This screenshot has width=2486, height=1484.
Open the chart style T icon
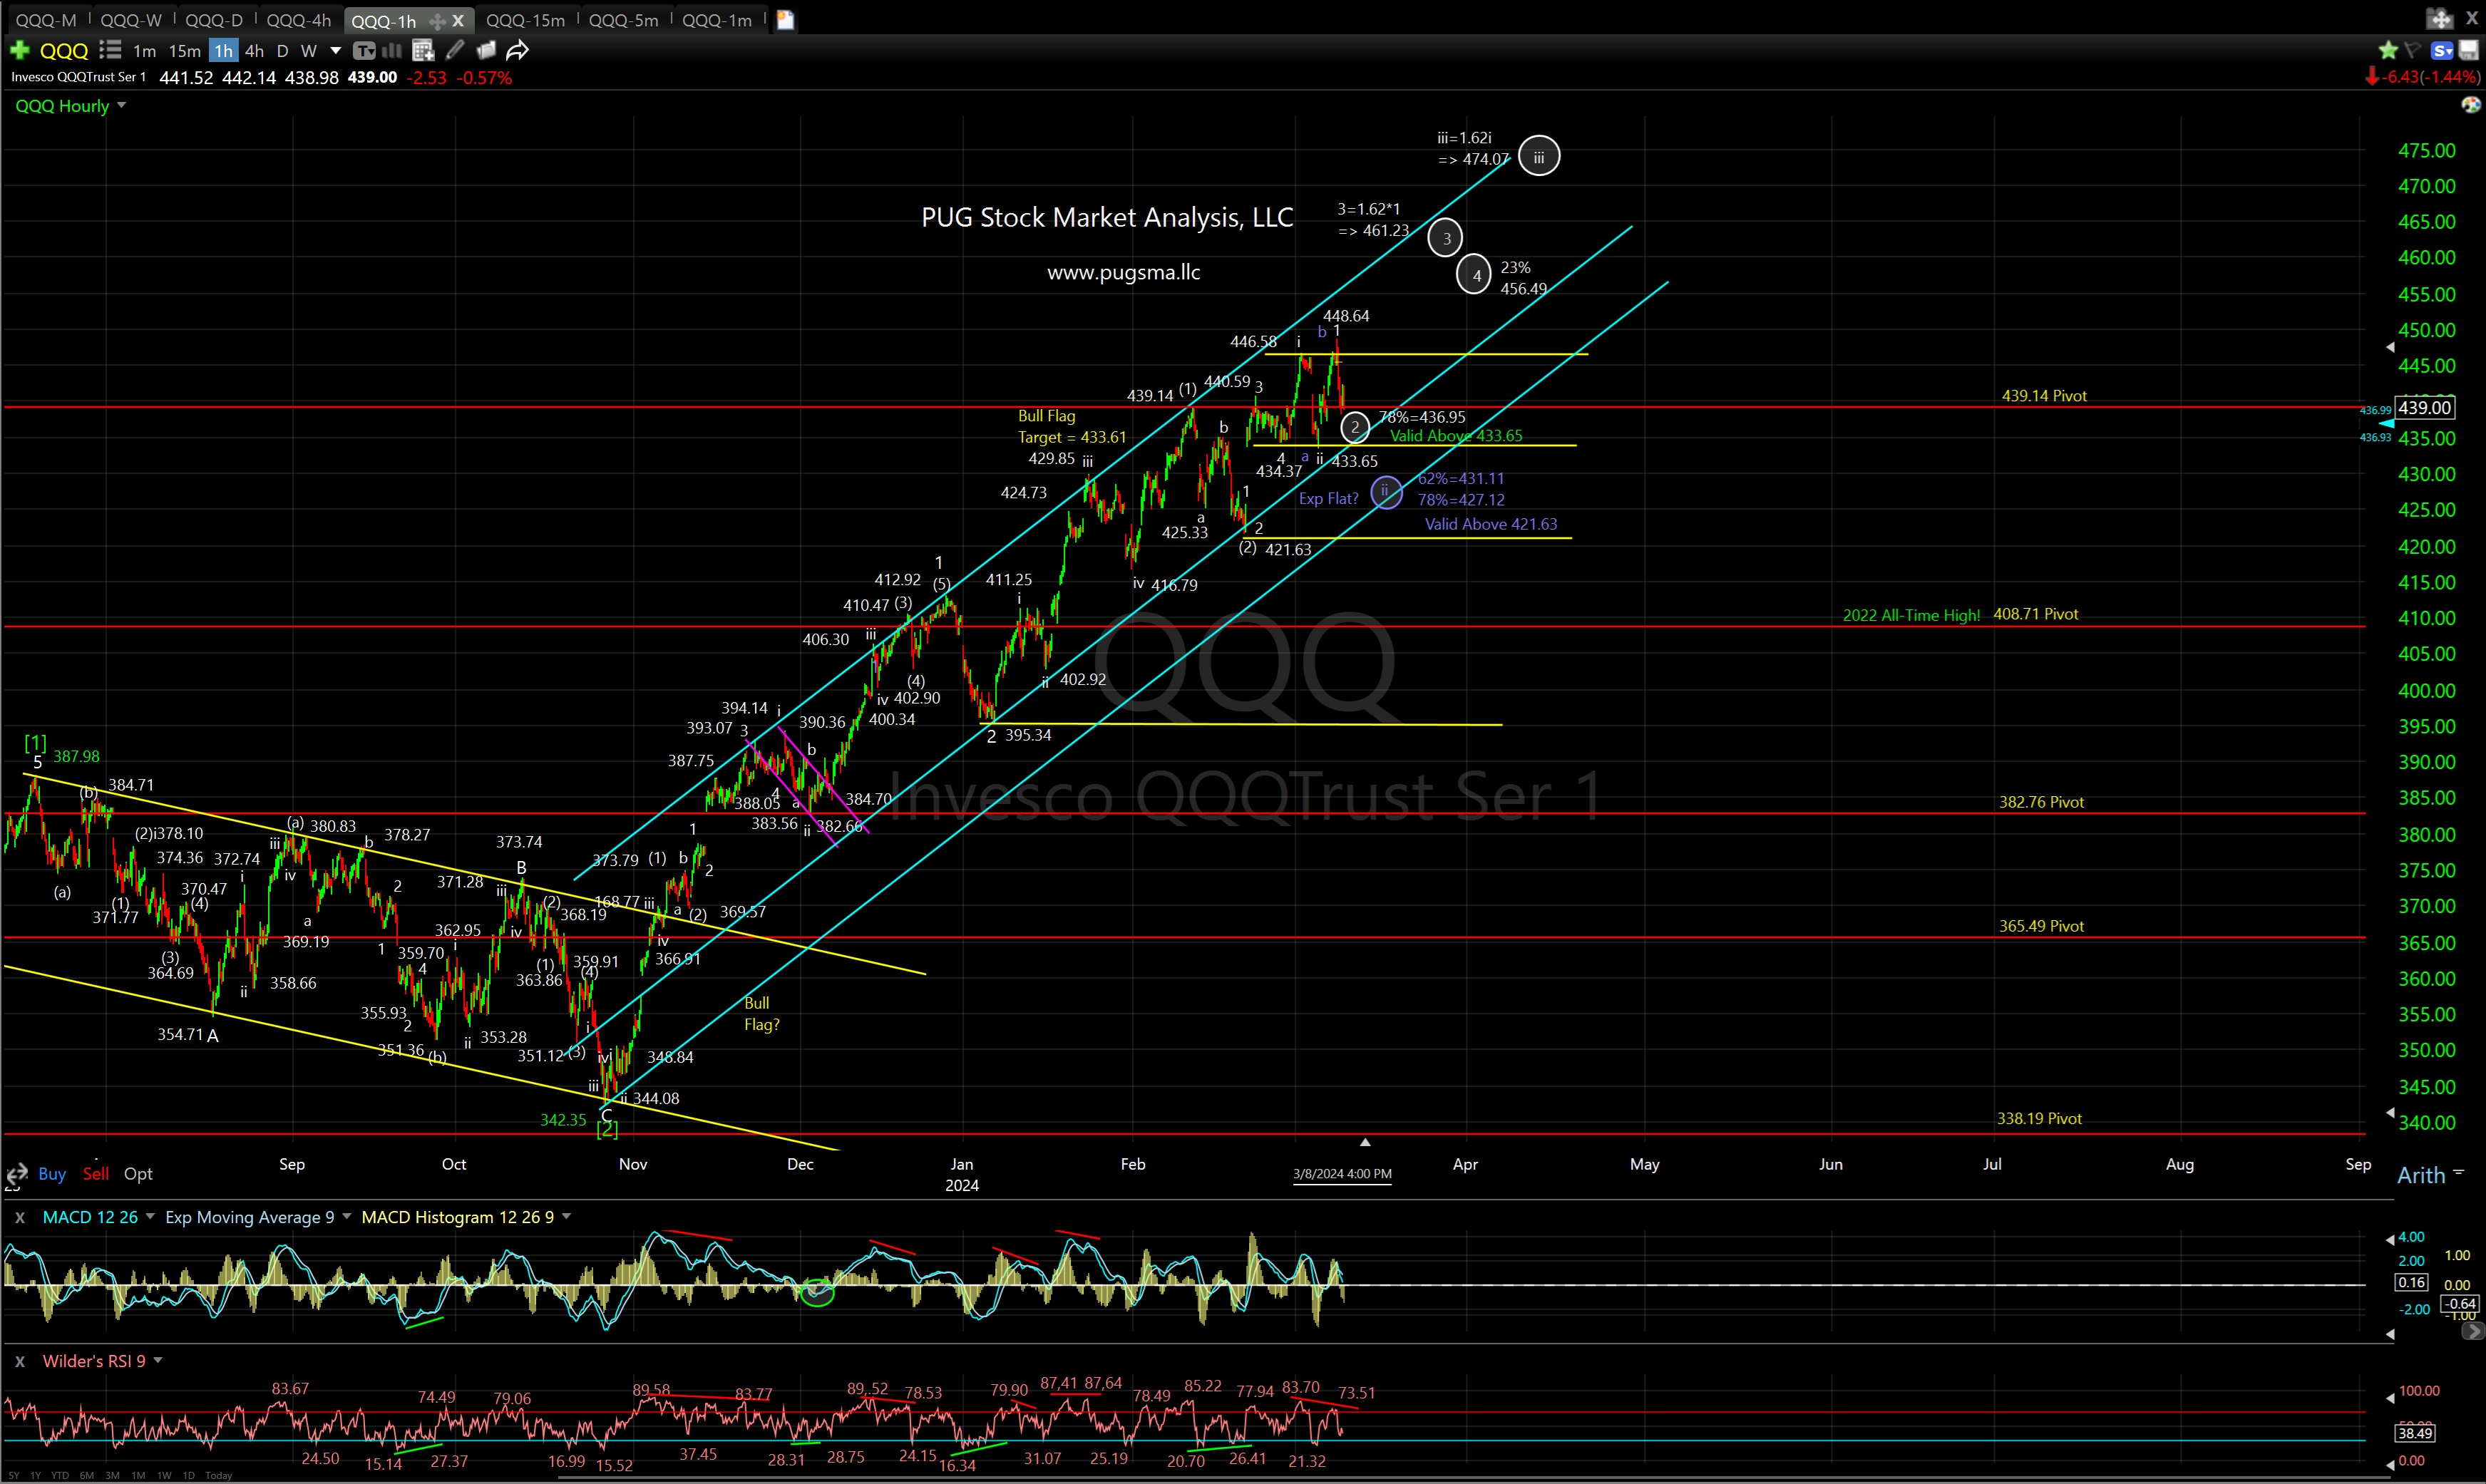[x=365, y=50]
